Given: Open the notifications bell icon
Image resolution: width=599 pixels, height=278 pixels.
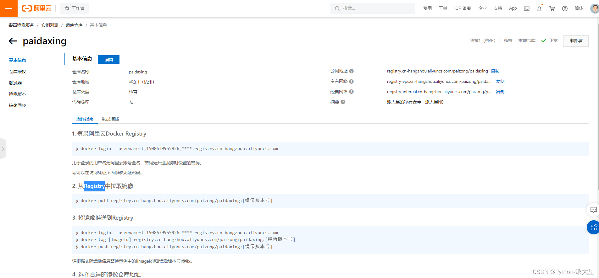Looking at the screenshot, I should coord(539,9).
